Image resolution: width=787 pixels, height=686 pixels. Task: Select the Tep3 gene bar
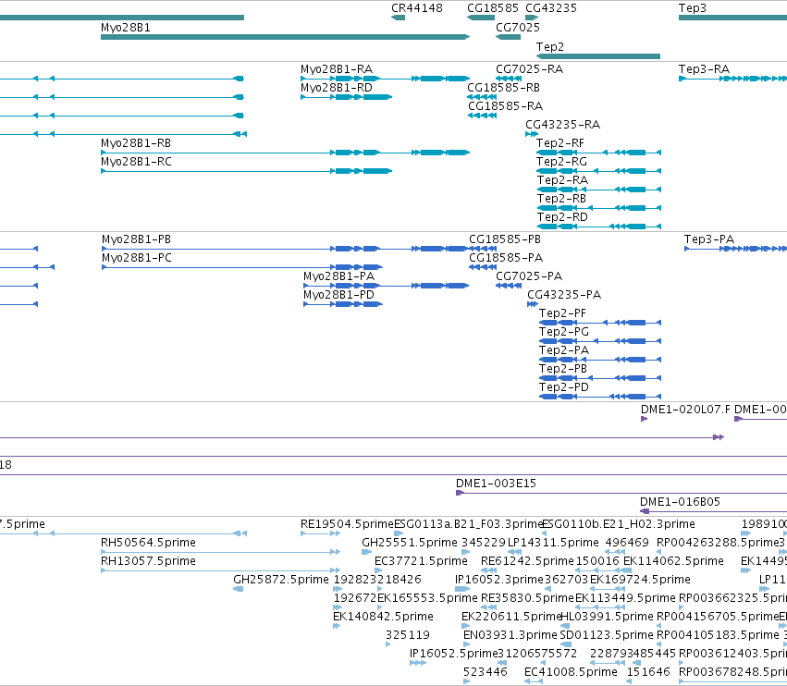pos(732,18)
